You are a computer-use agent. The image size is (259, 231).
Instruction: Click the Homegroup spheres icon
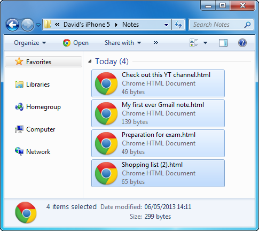tap(19, 107)
